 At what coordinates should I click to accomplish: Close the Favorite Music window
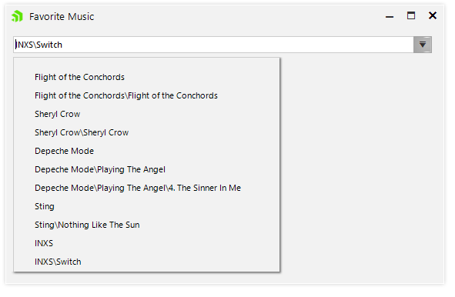click(x=433, y=15)
